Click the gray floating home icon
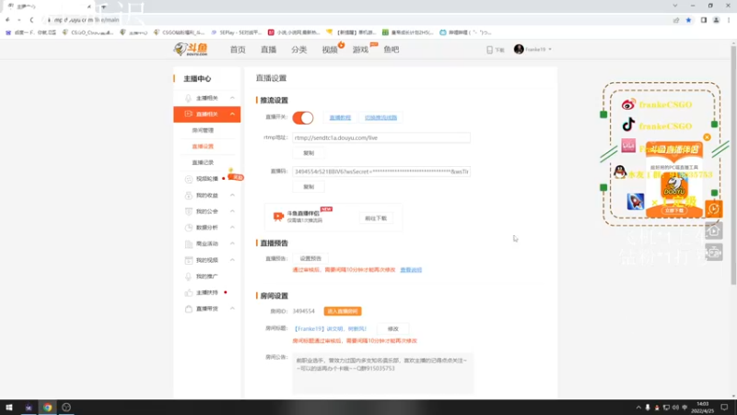Image resolution: width=737 pixels, height=415 pixels. coord(713,231)
